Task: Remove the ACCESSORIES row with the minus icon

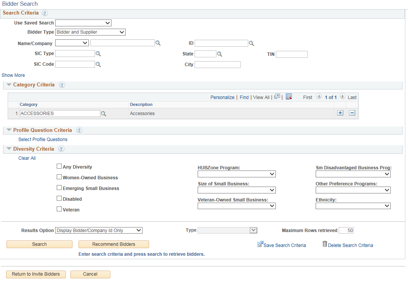Action: [352, 112]
